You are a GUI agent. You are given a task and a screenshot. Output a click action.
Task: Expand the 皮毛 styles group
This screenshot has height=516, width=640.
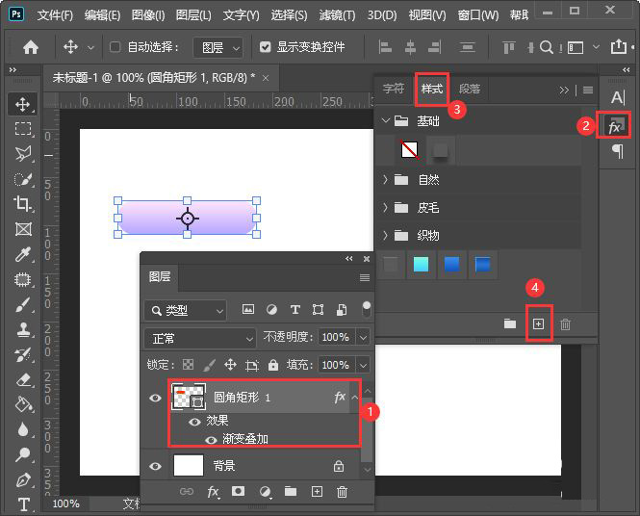pyautogui.click(x=385, y=208)
